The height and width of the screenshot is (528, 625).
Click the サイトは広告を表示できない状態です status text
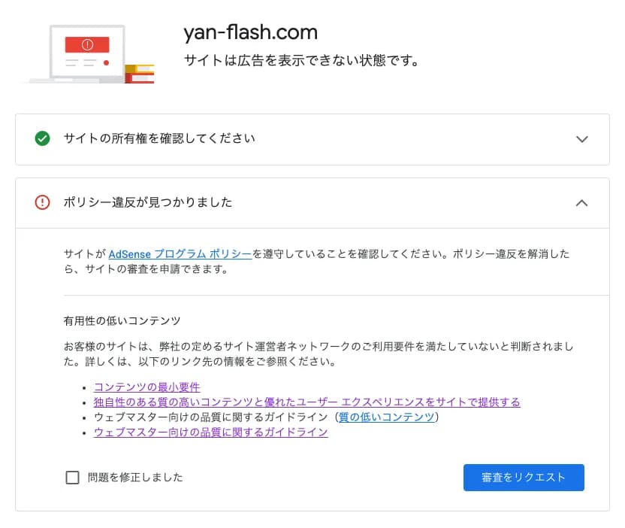click(x=301, y=60)
